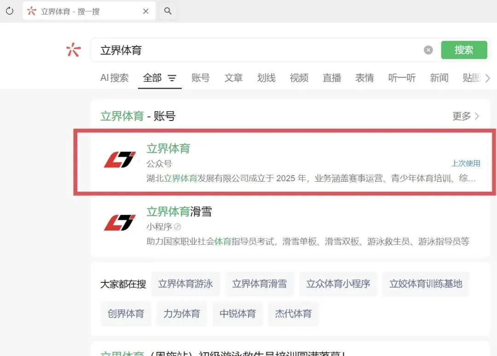
Task: Switch to the 新闻 tab
Action: [x=439, y=78]
